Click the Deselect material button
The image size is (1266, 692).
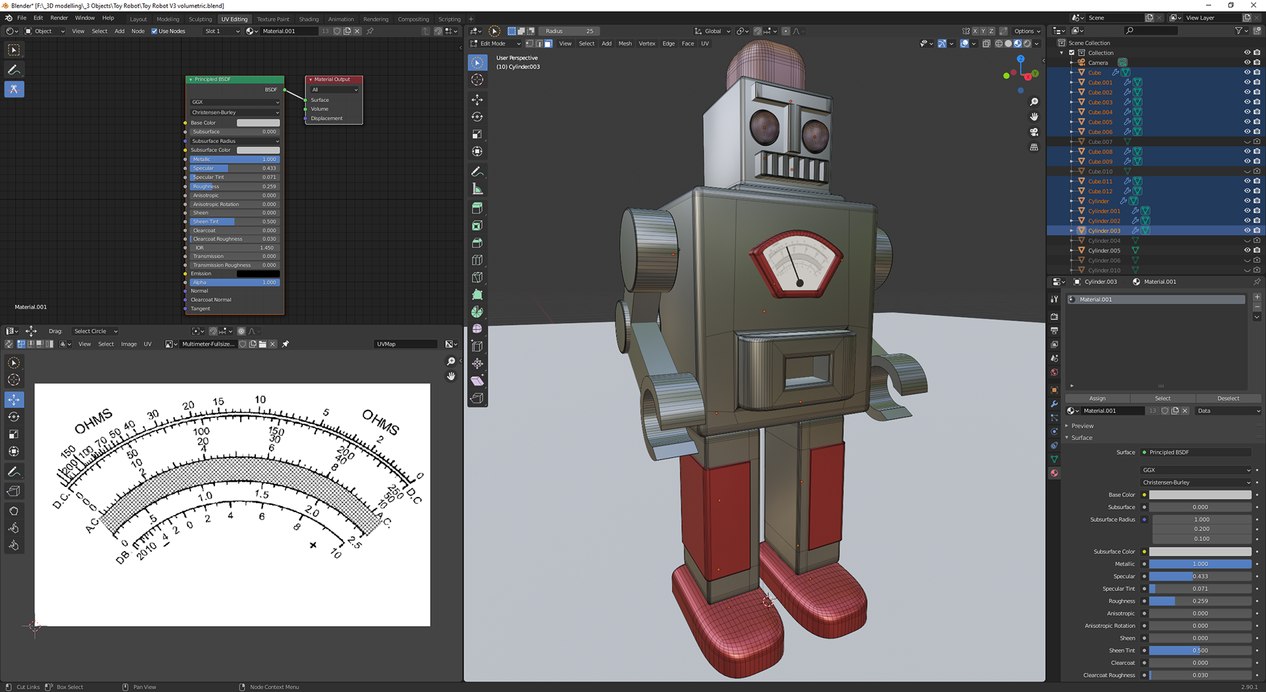1228,398
